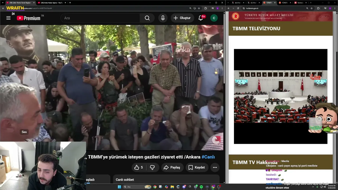Open zoom control in the YouTube address bar
This screenshot has height=190, width=338.
190,8
